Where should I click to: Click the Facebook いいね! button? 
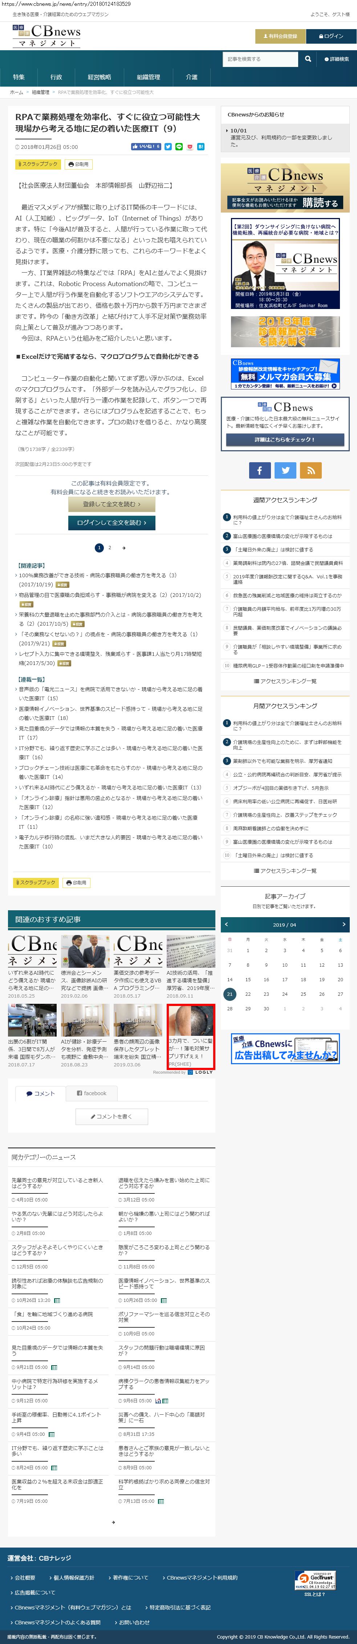tap(146, 147)
